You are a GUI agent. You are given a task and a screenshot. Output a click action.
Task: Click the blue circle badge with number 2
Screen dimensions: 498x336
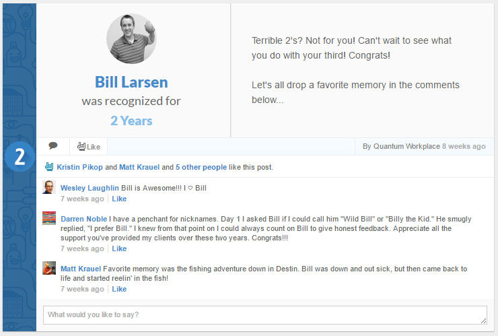[x=20, y=157]
